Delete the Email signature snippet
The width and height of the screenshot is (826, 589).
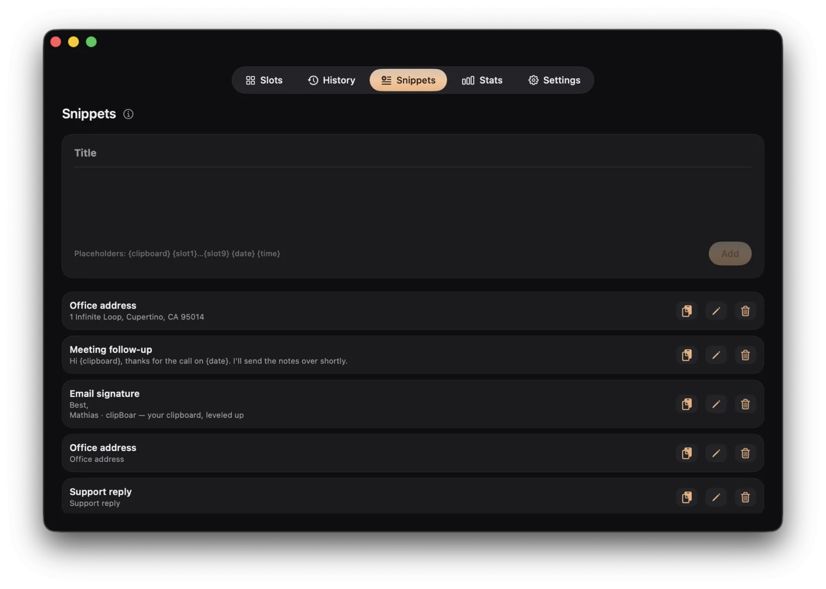point(745,404)
